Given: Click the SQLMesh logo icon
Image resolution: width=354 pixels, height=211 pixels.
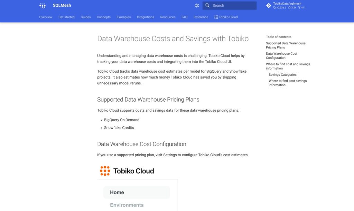Looking at the screenshot, I should 43,6.
